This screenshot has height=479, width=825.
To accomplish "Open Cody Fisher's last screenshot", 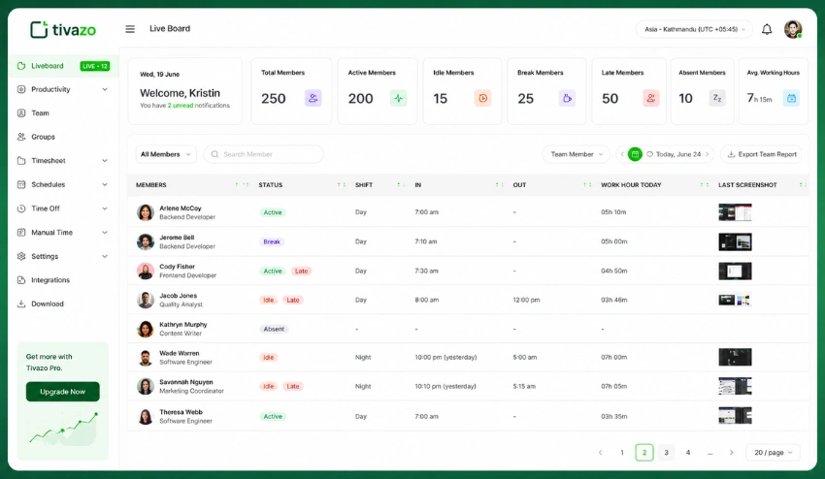I will coord(735,271).
